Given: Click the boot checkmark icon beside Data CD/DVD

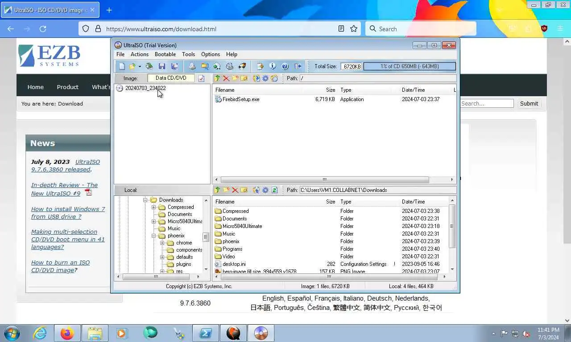Looking at the screenshot, I should tap(201, 78).
